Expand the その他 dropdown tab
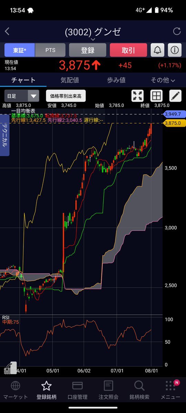Viewport: 186px width, 413px height. pos(163,80)
